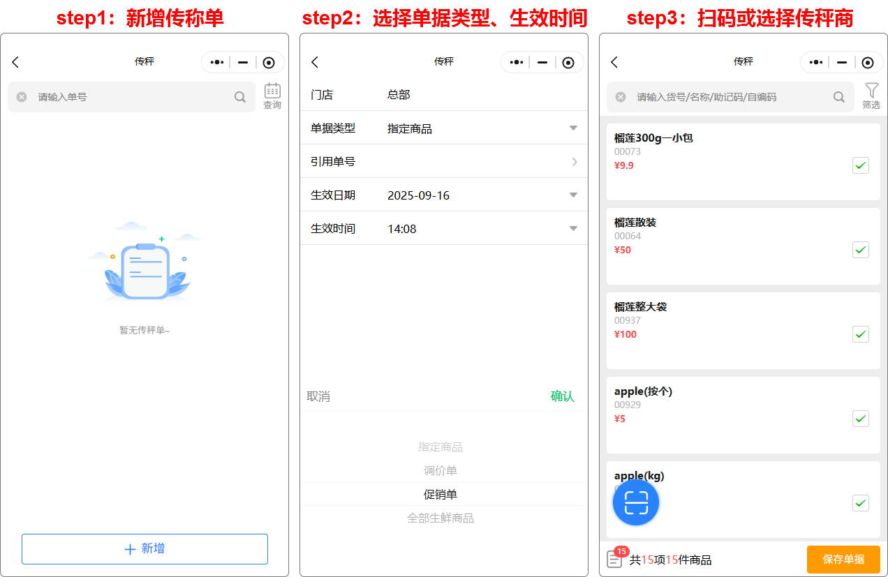Viewport: 888px width, 577px height.
Task: Select 全部生鲜商品 in the picker list
Action: pos(441,518)
